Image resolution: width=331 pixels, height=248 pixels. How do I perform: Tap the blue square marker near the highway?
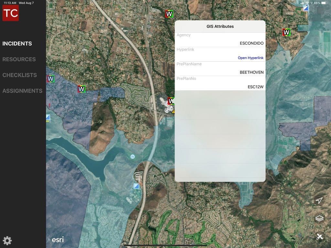(x=137, y=186)
